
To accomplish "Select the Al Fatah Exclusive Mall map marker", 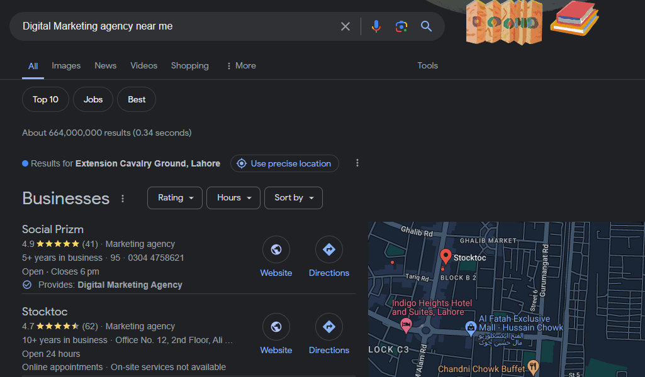I will click(x=471, y=327).
